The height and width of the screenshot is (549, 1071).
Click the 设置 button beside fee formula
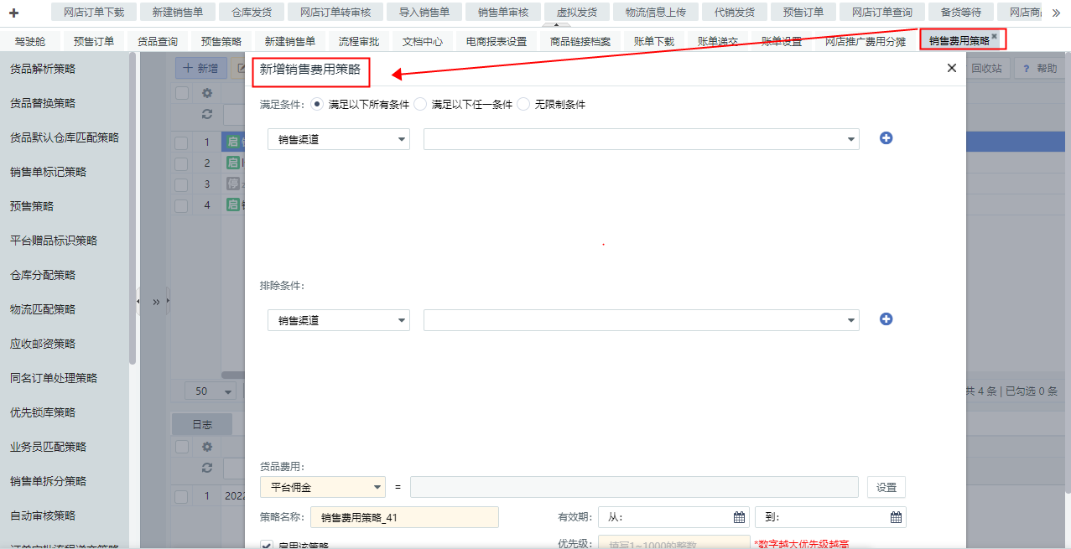[886, 487]
